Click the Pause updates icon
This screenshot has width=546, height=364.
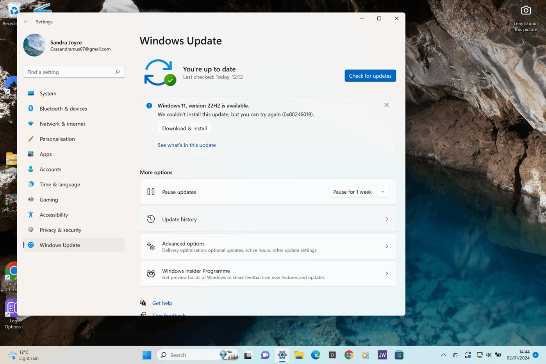pos(151,192)
